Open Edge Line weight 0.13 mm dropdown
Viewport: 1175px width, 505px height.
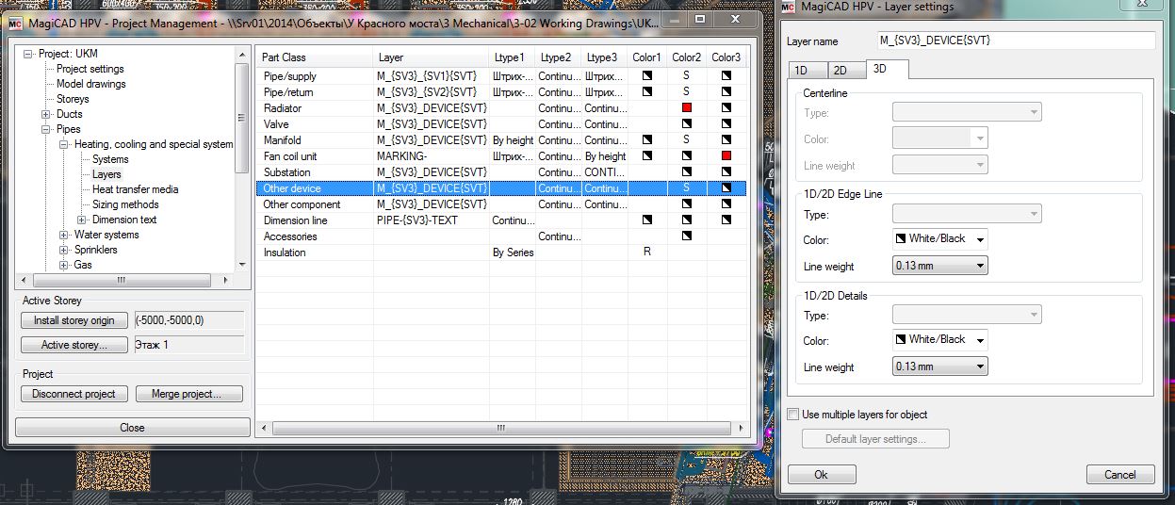click(x=939, y=267)
